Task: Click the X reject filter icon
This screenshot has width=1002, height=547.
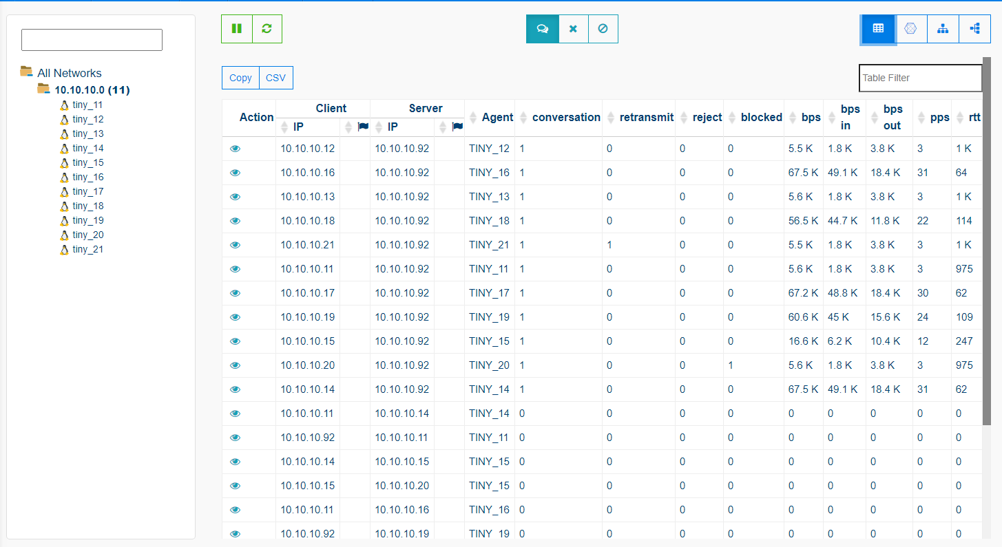Action: (573, 28)
